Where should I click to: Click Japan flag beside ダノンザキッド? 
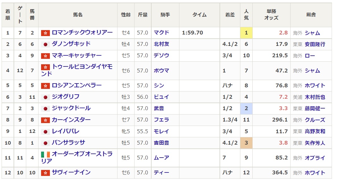pos(45,44)
